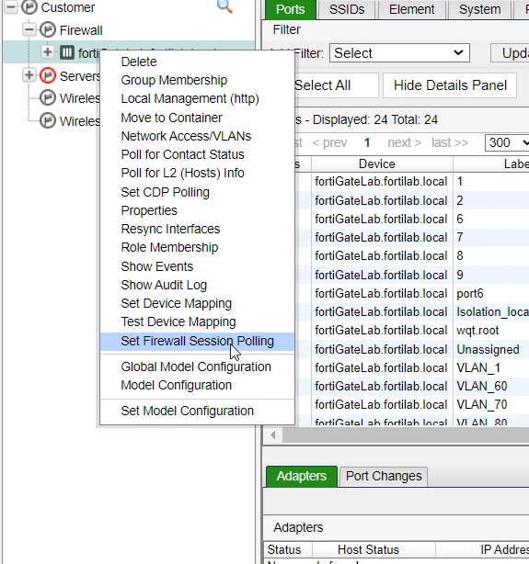The height and width of the screenshot is (564, 529).
Task: Choose Resync Interfaces
Action: tap(170, 229)
